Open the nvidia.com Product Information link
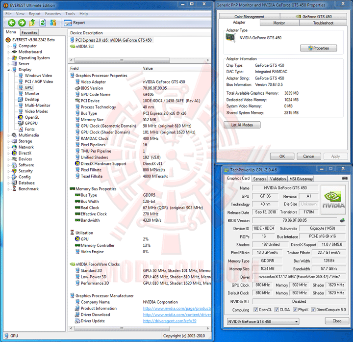The image size is (353, 342). (177, 309)
